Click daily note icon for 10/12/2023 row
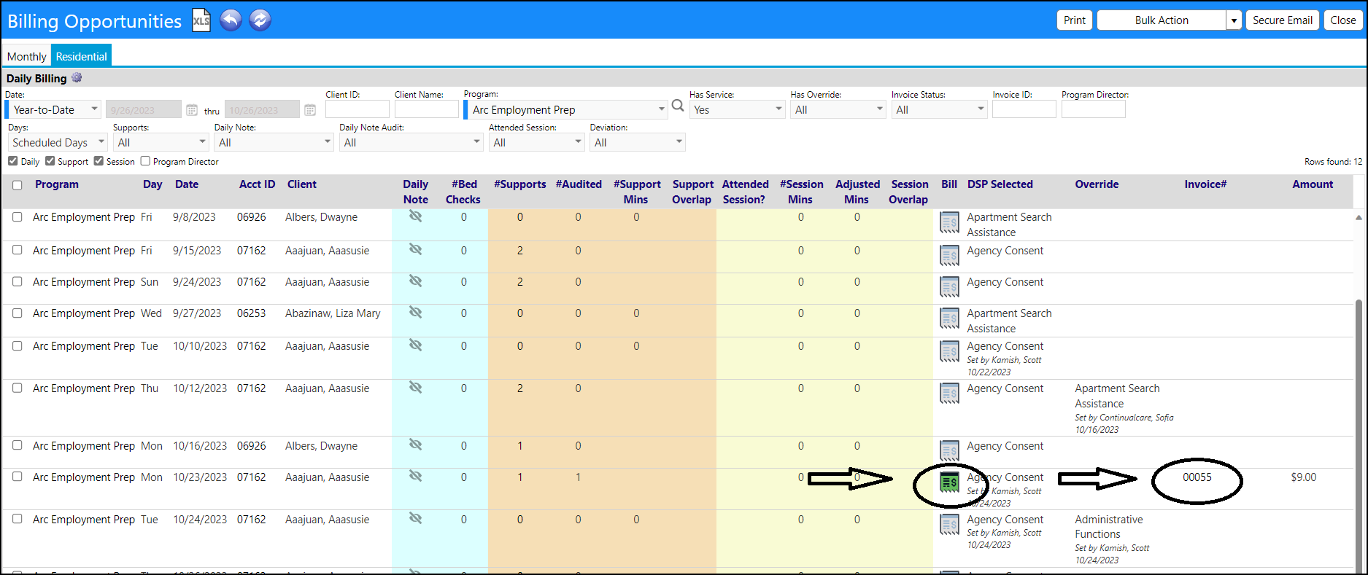This screenshot has height=575, width=1368. point(415,387)
